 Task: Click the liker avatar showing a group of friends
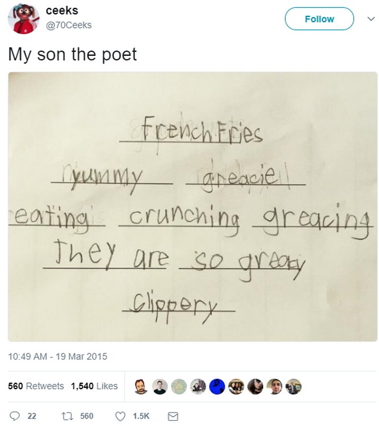pos(236,387)
